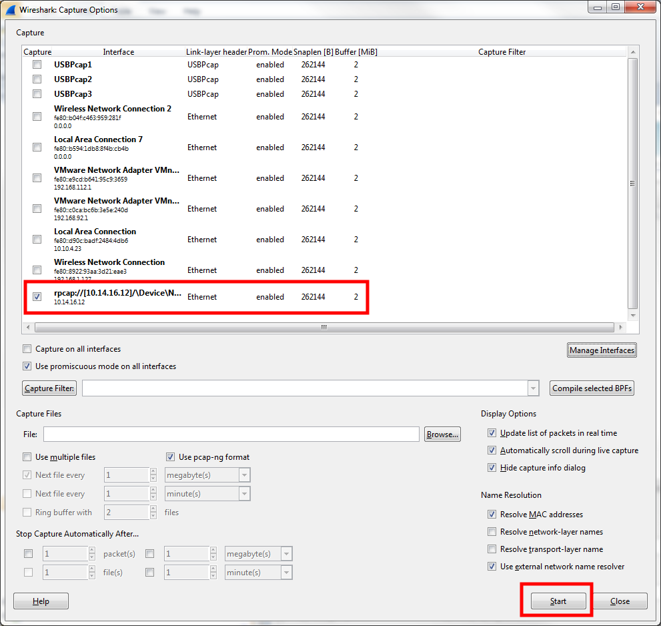Open minute(s) unit dropdown for next file

point(245,494)
